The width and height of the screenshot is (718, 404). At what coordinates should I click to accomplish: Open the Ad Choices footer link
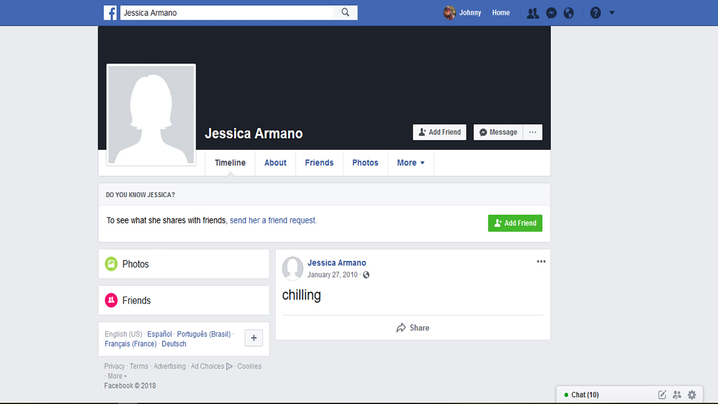[208, 366]
